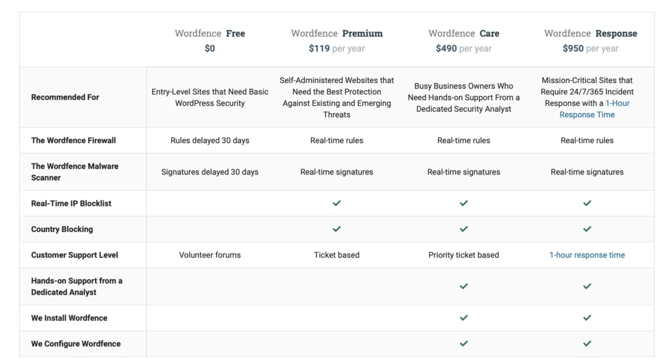669x358 pixels.
Task: Click Care checkmark for We Install Wordfence
Action: (x=464, y=318)
